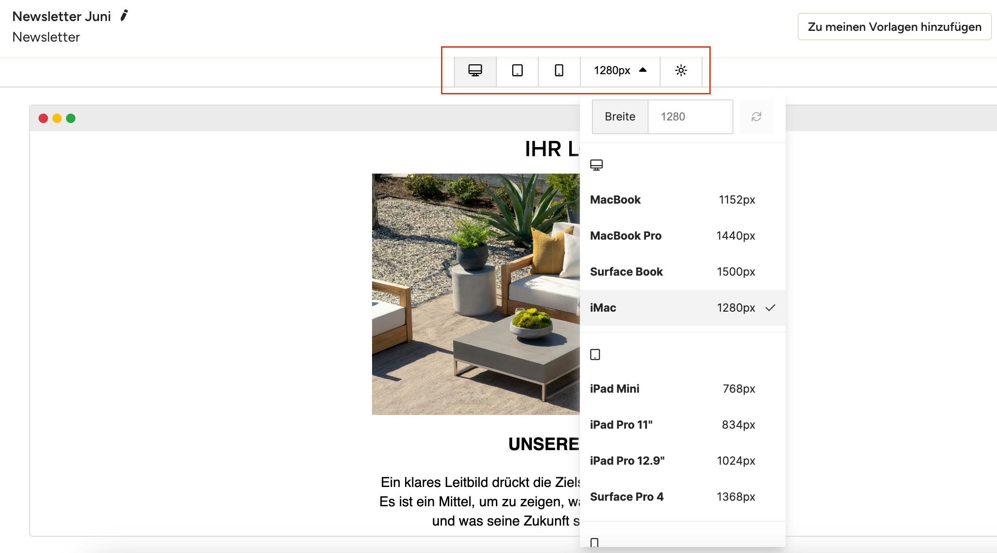Click pencil icon to rename newsletter

[x=124, y=16]
